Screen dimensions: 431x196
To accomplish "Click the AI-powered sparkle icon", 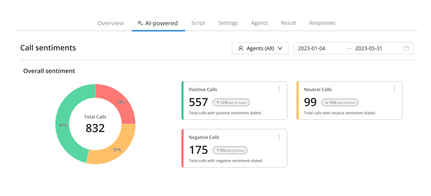I will 140,23.
